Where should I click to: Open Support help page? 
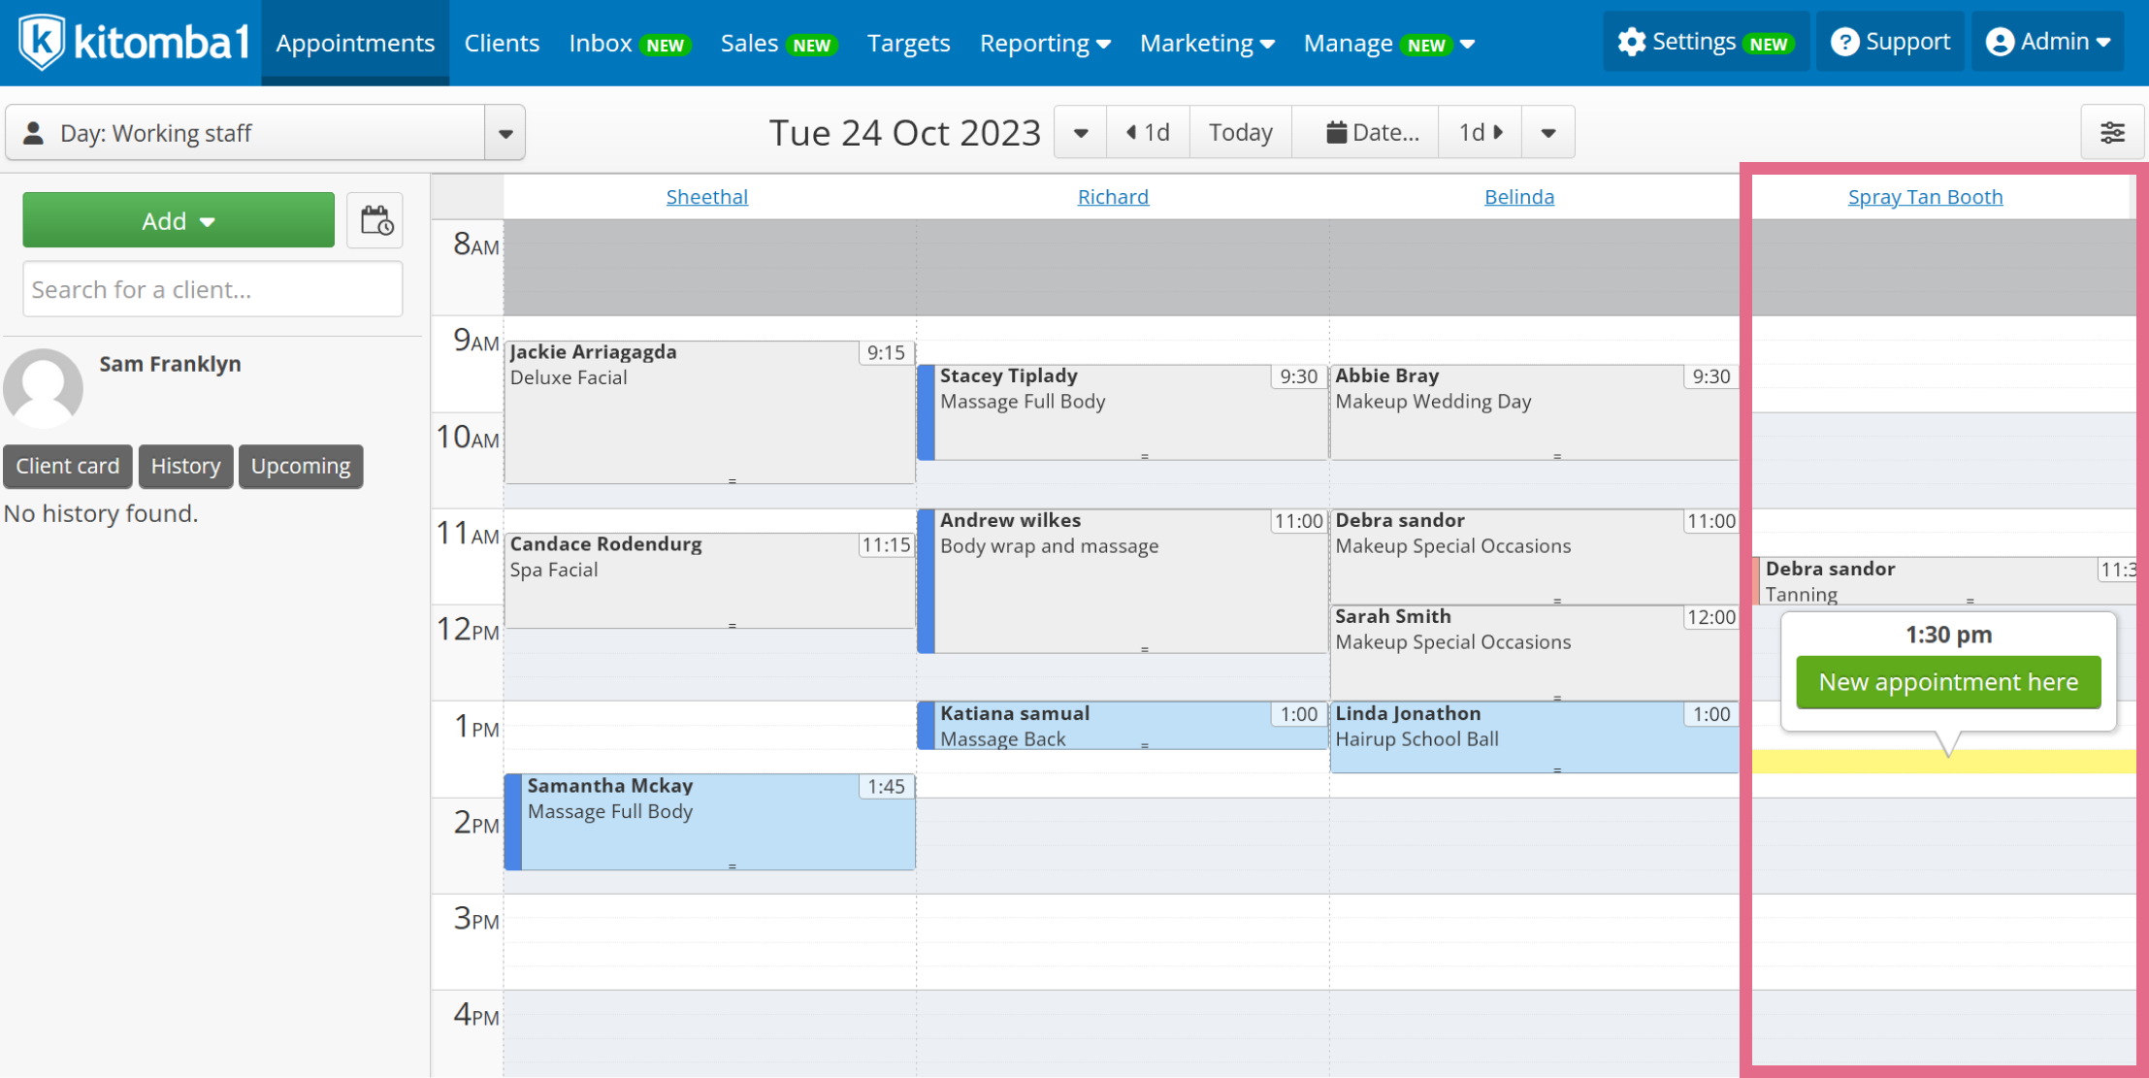pyautogui.click(x=1890, y=42)
